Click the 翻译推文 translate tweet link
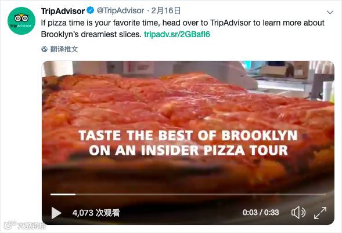Viewport: 342px width, 233px height. point(64,49)
